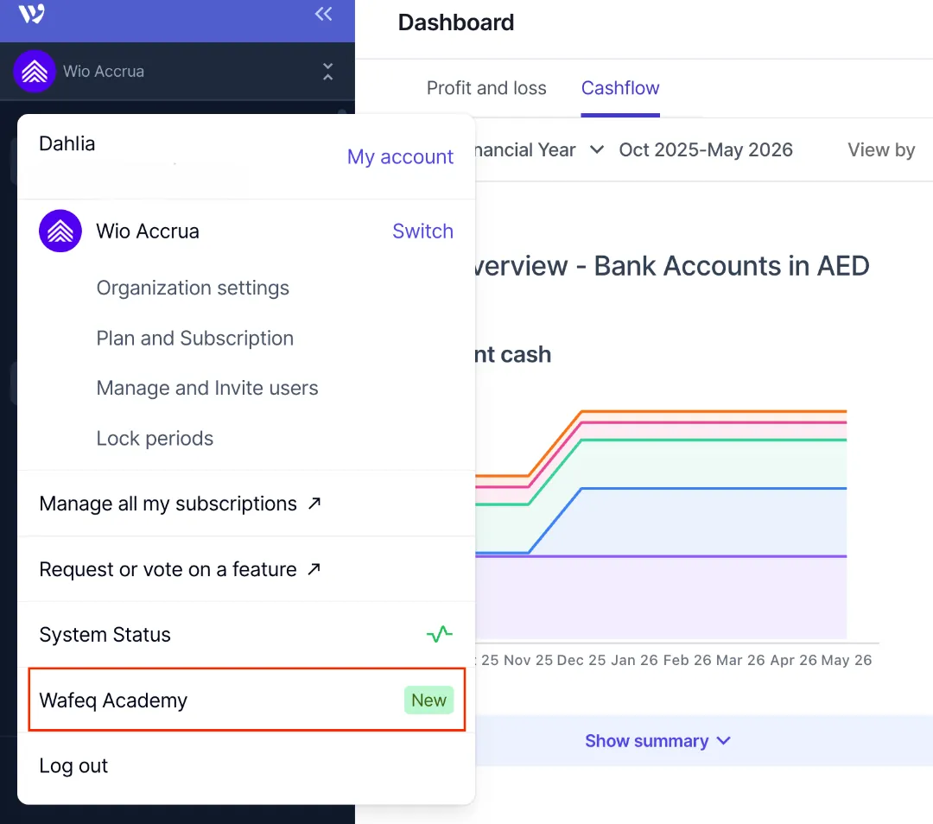Image resolution: width=933 pixels, height=824 pixels.
Task: Click external-link arrow beside Request or vote on a feature
Action: click(314, 569)
